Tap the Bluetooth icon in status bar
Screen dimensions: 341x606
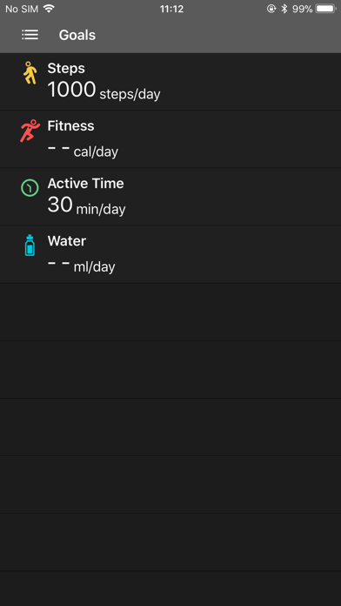[284, 9]
